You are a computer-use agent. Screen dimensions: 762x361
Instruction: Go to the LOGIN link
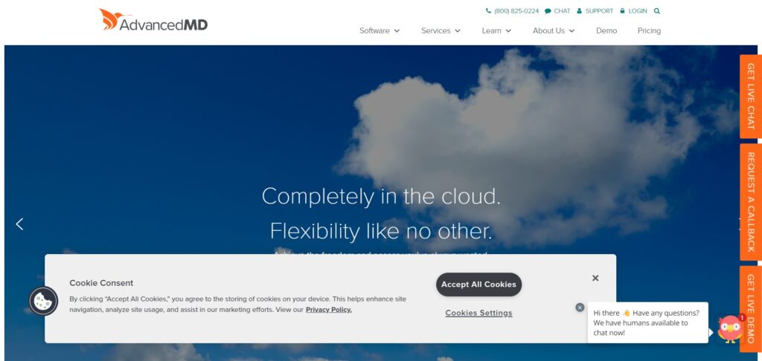633,10
